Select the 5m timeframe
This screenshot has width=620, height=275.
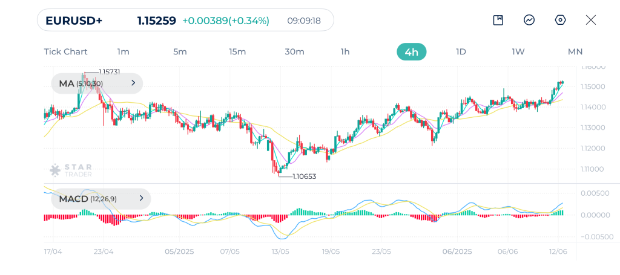coord(180,52)
